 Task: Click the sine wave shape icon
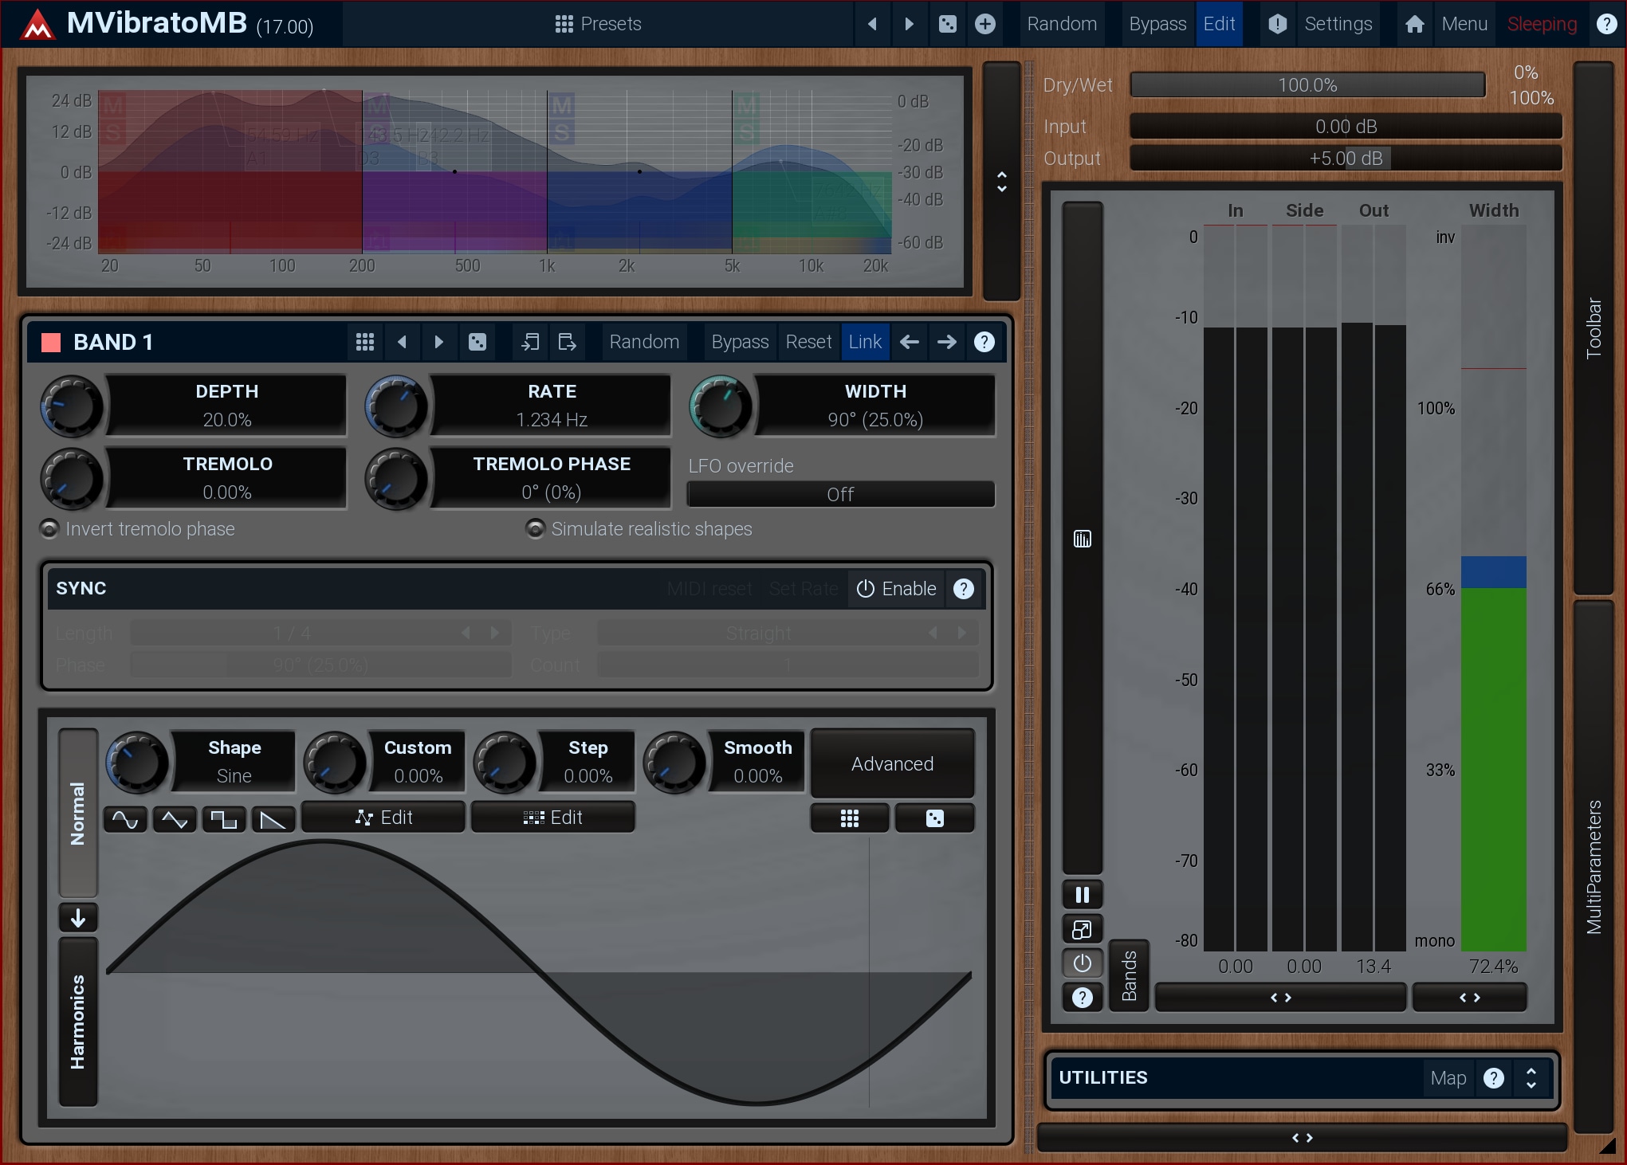(125, 818)
